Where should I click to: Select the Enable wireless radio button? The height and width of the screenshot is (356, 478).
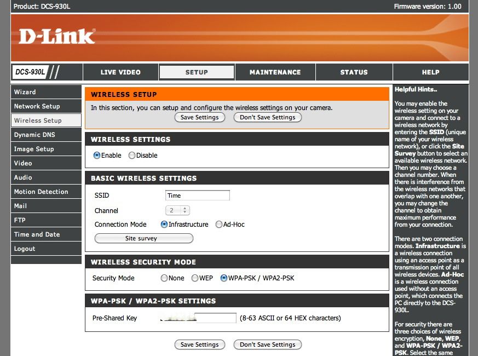coord(97,156)
